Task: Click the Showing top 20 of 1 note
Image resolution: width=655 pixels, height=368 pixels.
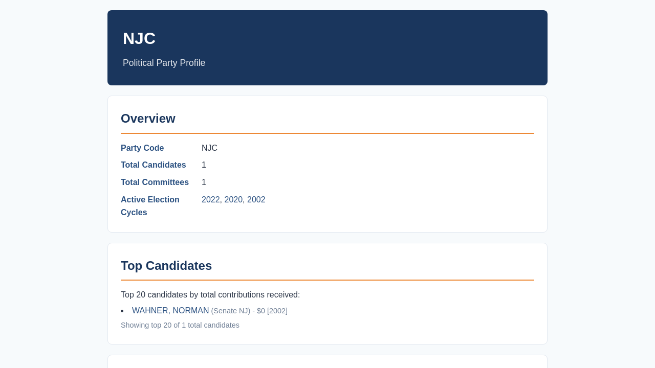Action: (x=180, y=325)
